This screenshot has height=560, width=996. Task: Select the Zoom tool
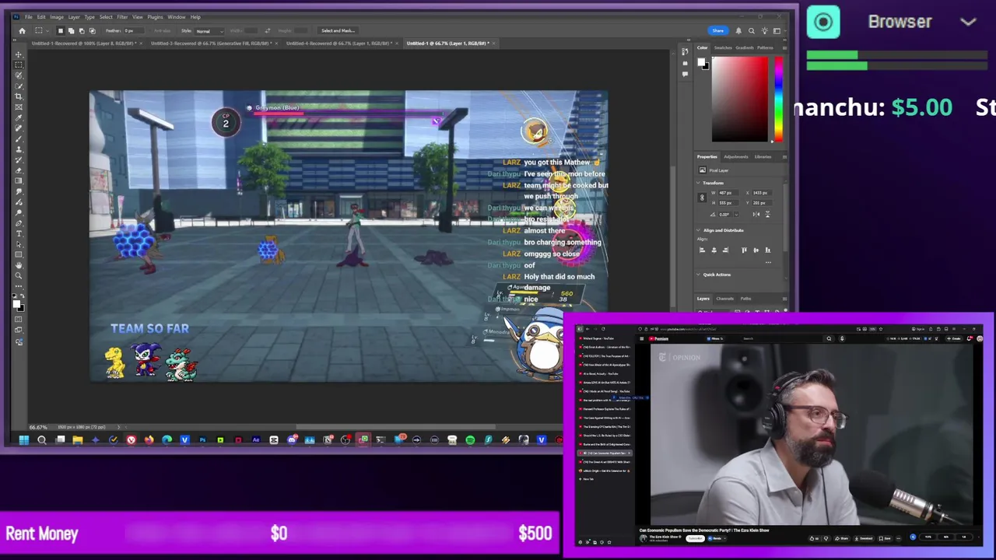click(19, 275)
